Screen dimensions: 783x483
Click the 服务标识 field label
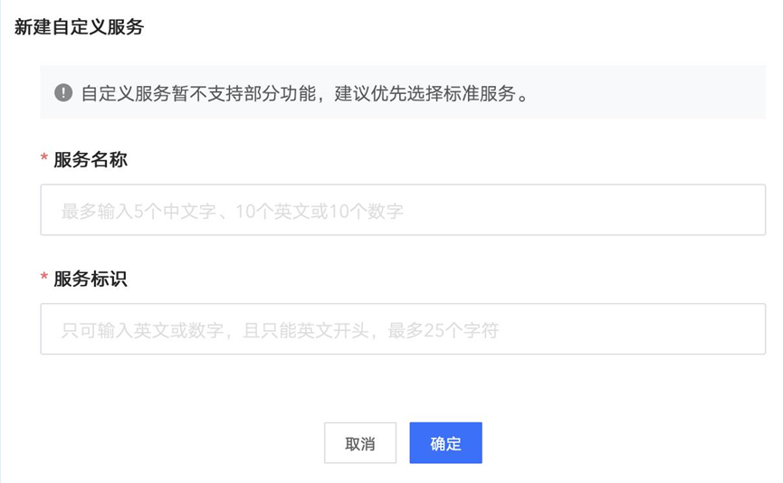pos(91,279)
